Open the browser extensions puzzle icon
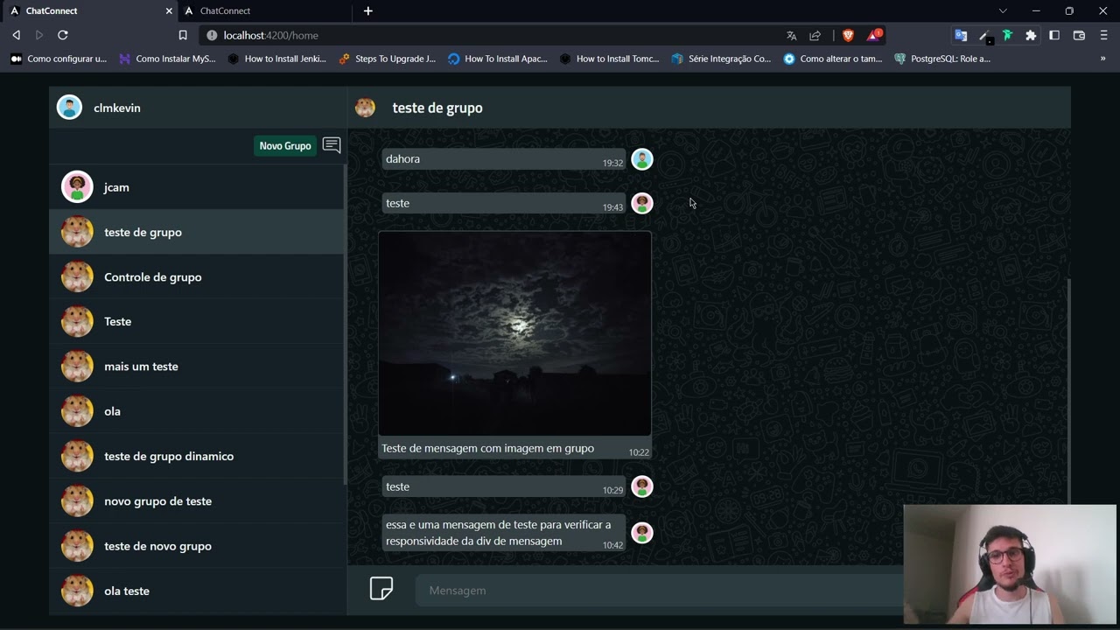This screenshot has height=630, width=1120. (x=1031, y=35)
